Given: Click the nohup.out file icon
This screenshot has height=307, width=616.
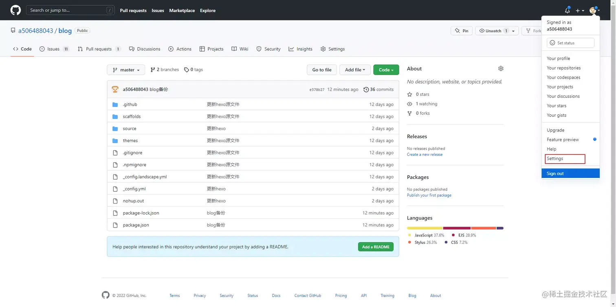Looking at the screenshot, I should pos(115,201).
